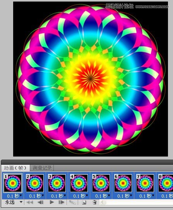Image resolution: width=173 pixels, height=210 pixels.
Task: Select animation frame 4 thumbnail
Action: coord(79,183)
